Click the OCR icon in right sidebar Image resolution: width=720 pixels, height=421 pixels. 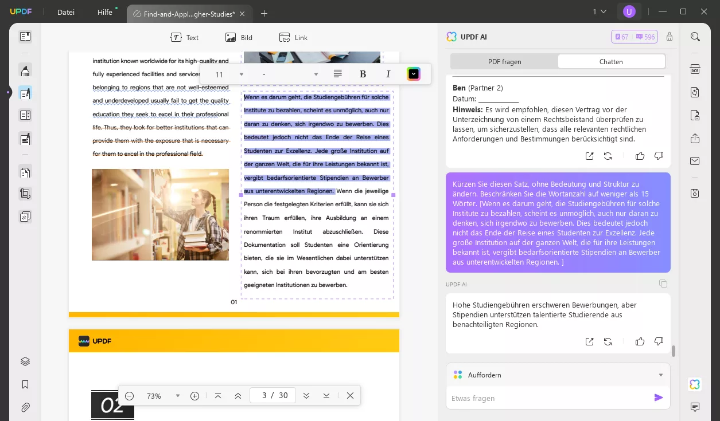(695, 69)
